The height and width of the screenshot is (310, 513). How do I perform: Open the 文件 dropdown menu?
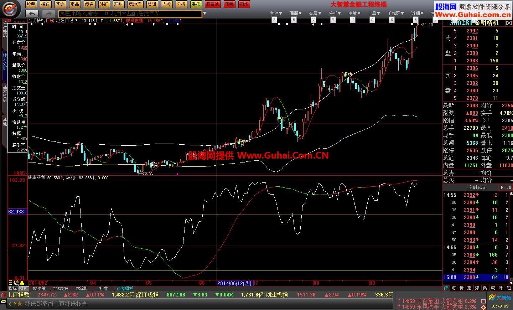coord(276,14)
